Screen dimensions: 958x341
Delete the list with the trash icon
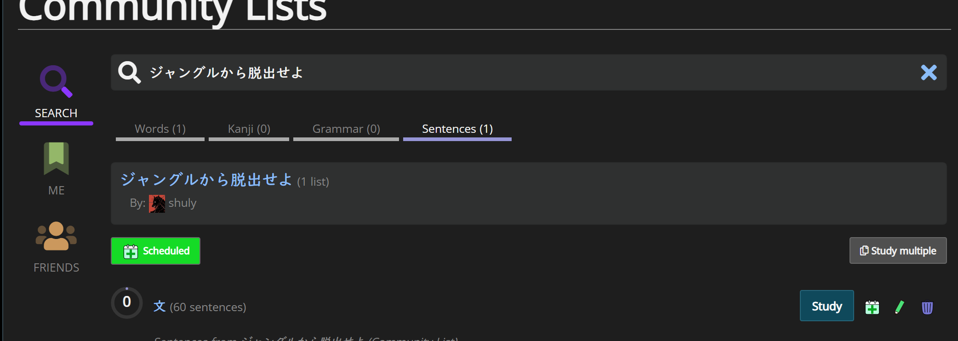(x=927, y=307)
